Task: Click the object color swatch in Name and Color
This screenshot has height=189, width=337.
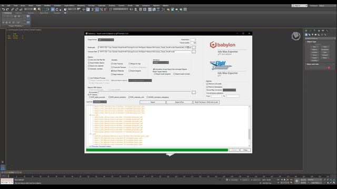Action: tap(329, 68)
